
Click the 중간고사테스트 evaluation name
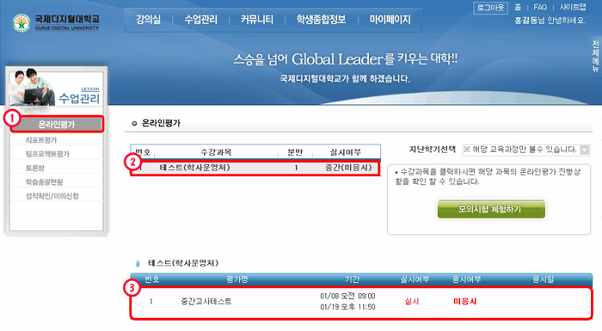pyautogui.click(x=206, y=302)
